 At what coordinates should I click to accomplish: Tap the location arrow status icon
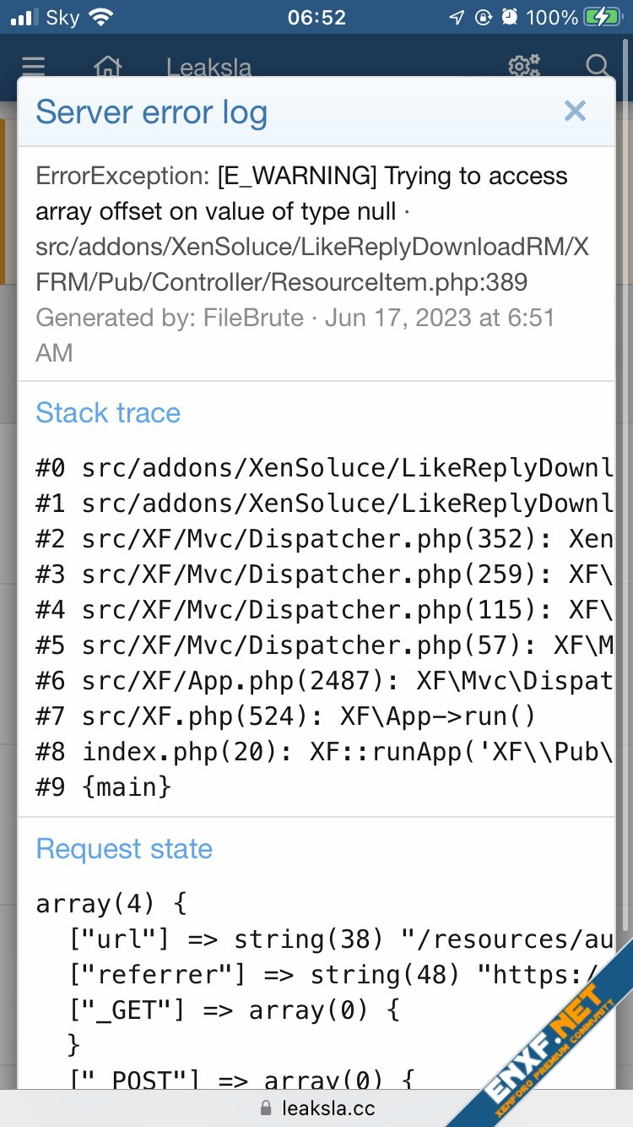[x=457, y=17]
